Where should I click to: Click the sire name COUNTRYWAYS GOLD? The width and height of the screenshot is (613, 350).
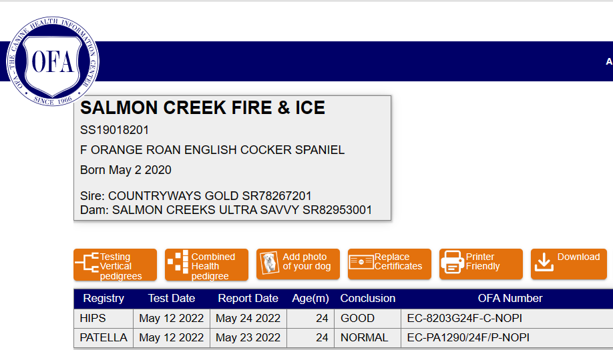point(173,196)
